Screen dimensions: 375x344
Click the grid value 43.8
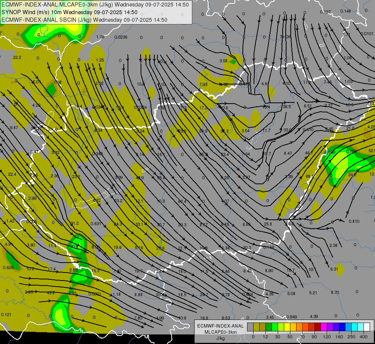point(51,293)
